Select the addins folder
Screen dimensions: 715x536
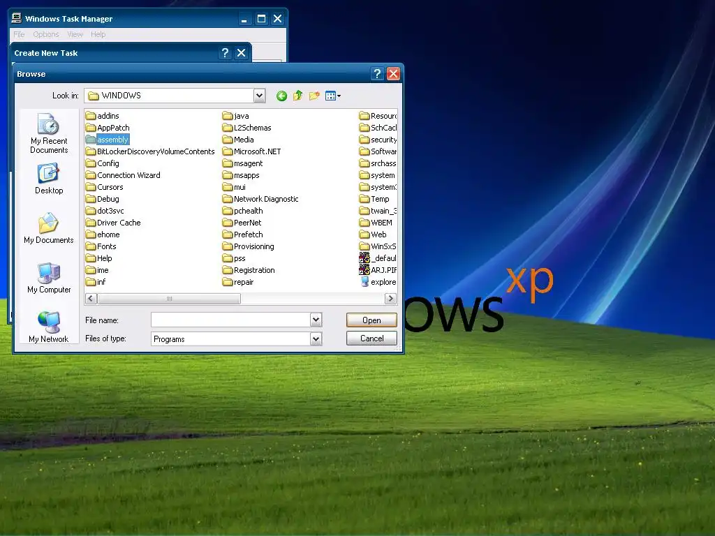(x=103, y=116)
